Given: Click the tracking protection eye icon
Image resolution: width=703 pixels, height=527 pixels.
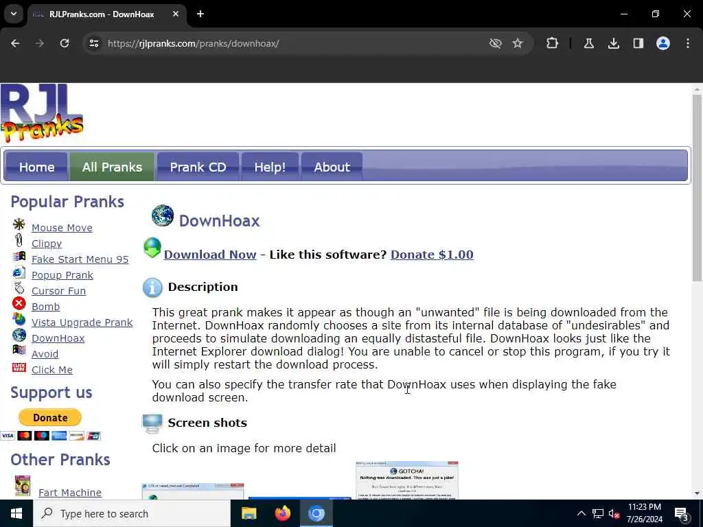Looking at the screenshot, I should pos(495,43).
